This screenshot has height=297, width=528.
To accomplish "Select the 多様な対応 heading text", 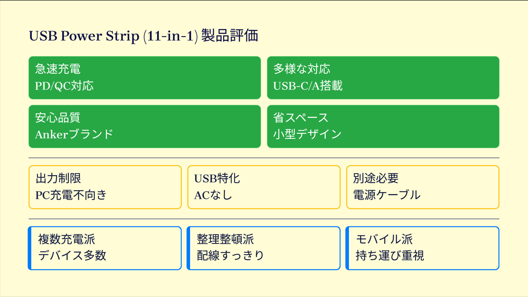I will tap(302, 69).
